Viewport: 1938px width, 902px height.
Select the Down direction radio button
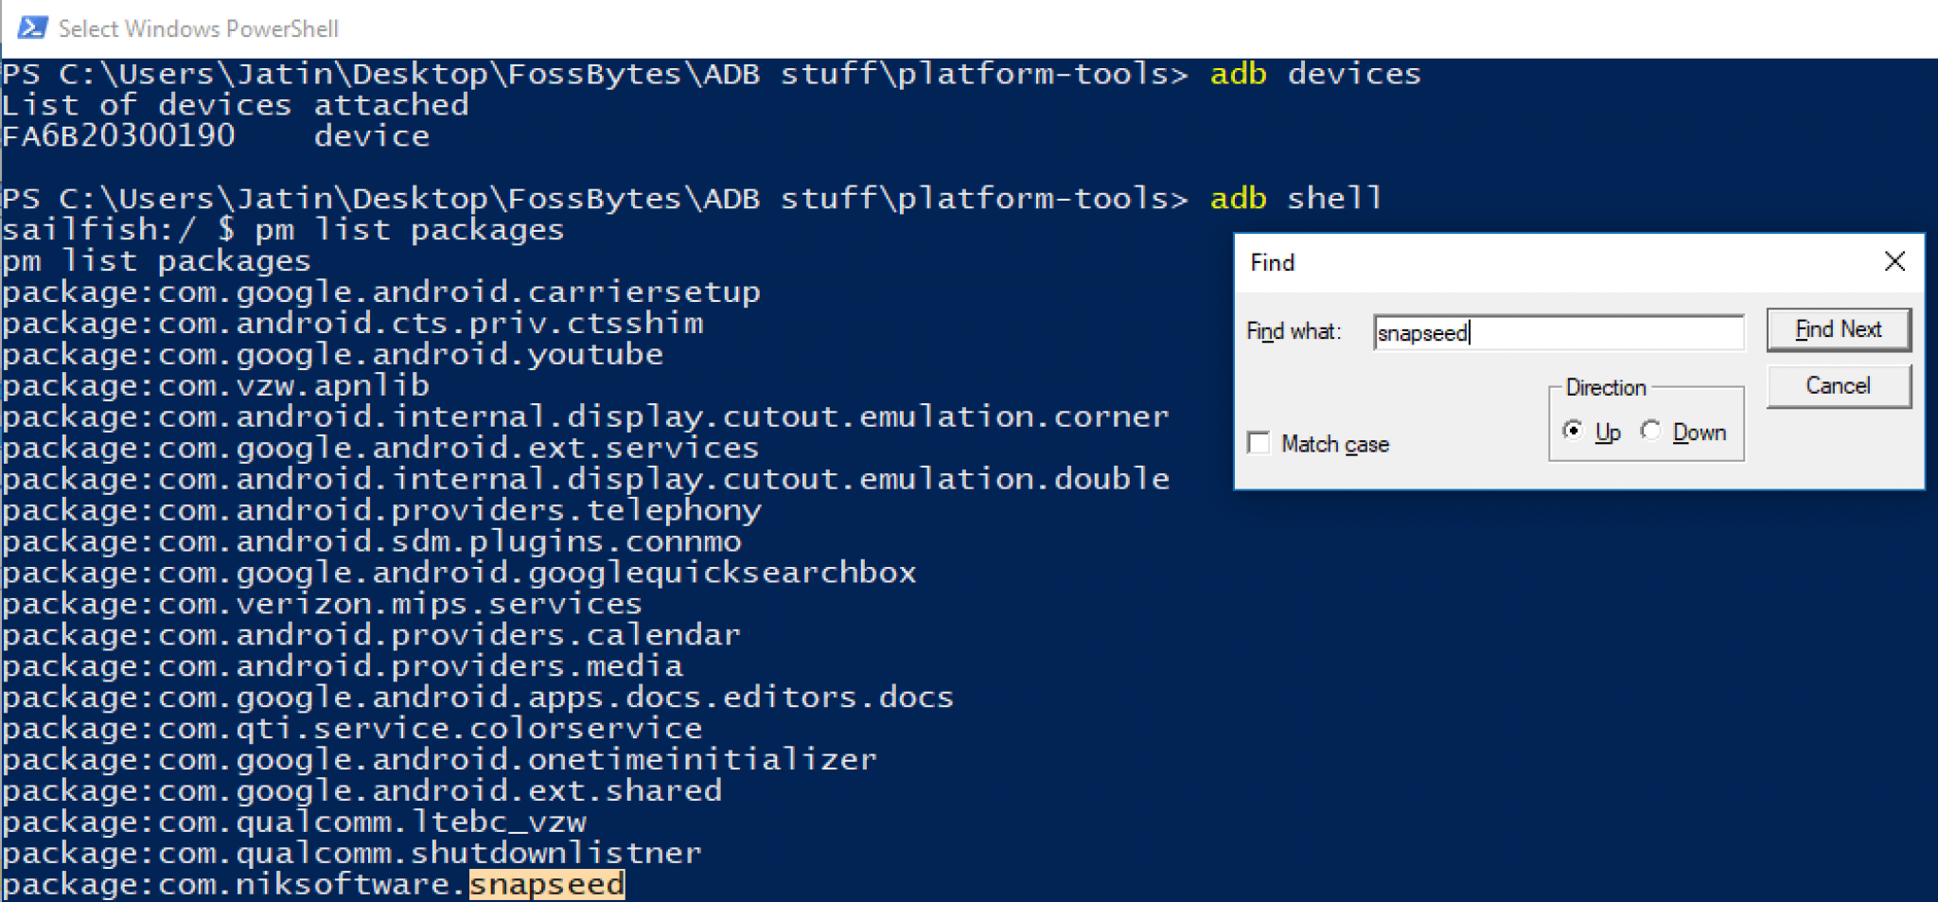1651,431
